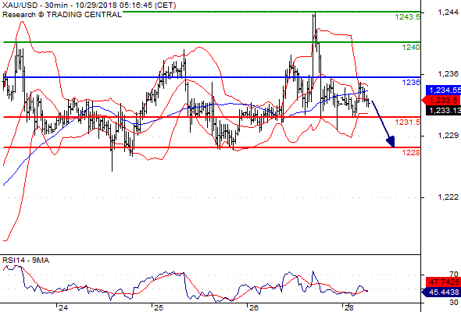
Task: Select the 1243.5 resistance level label
Action: 408,17
